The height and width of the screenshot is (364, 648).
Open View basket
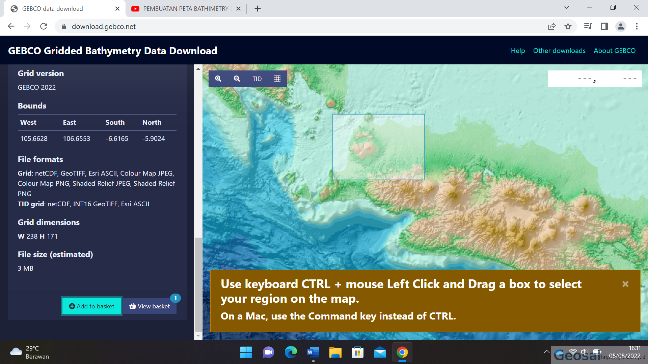(x=150, y=306)
